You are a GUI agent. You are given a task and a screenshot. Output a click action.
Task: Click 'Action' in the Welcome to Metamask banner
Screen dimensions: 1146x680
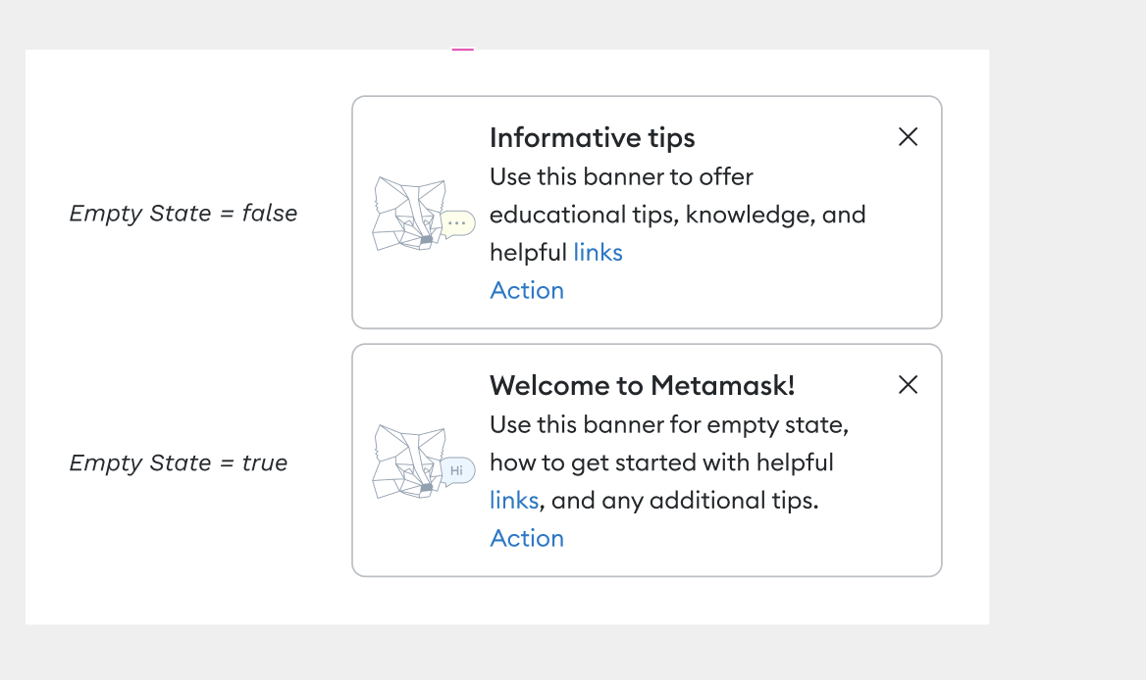(527, 538)
